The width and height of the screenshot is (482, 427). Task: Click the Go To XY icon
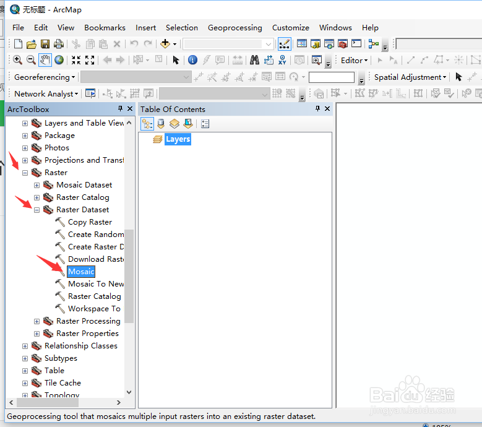click(x=282, y=60)
